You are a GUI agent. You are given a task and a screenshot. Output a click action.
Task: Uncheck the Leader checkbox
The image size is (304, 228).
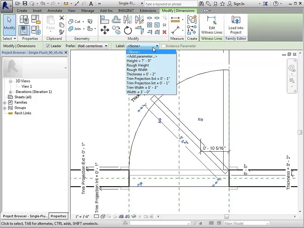coord(48,46)
